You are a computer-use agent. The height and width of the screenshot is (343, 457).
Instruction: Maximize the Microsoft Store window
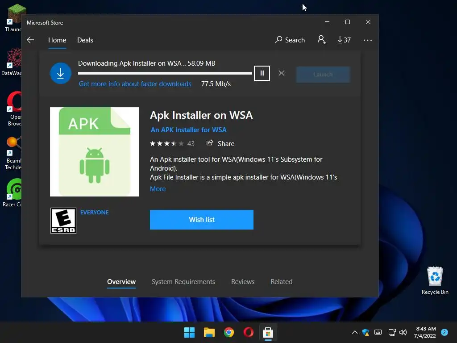(x=347, y=22)
